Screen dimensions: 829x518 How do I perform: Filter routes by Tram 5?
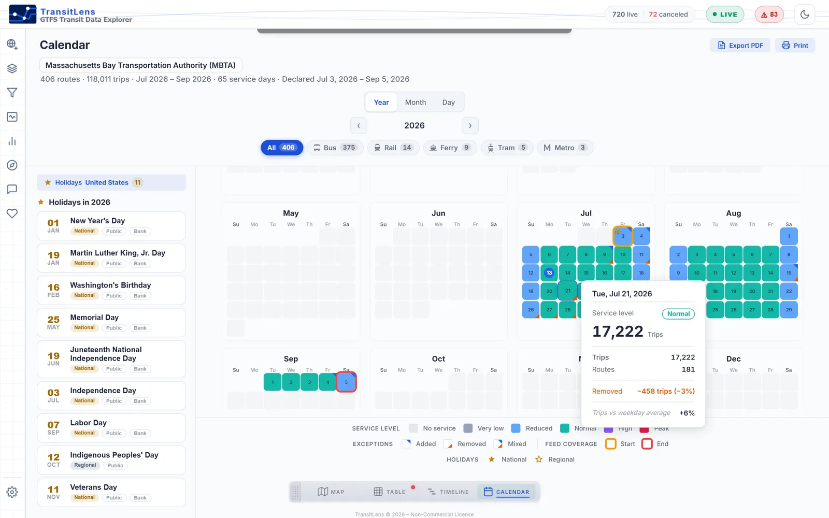click(x=507, y=148)
